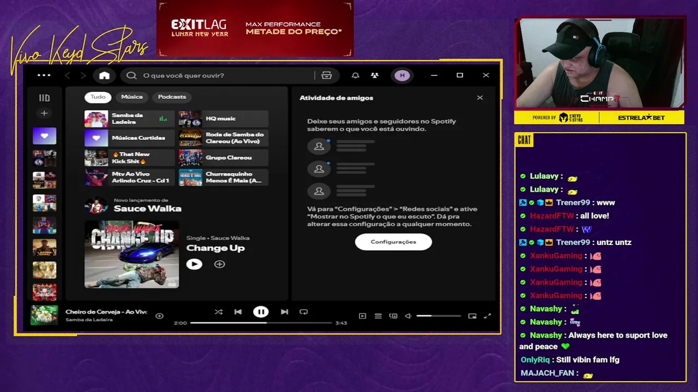The height and width of the screenshot is (392, 698).
Task: Open Roda de Samba do Clareou
Action: (x=224, y=138)
